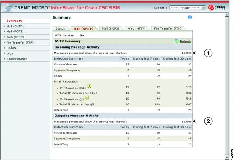This screenshot has width=234, height=160.
Task: Click the red arrow bullet beside Total IP detected by QIL
Action: pyautogui.click(x=57, y=104)
